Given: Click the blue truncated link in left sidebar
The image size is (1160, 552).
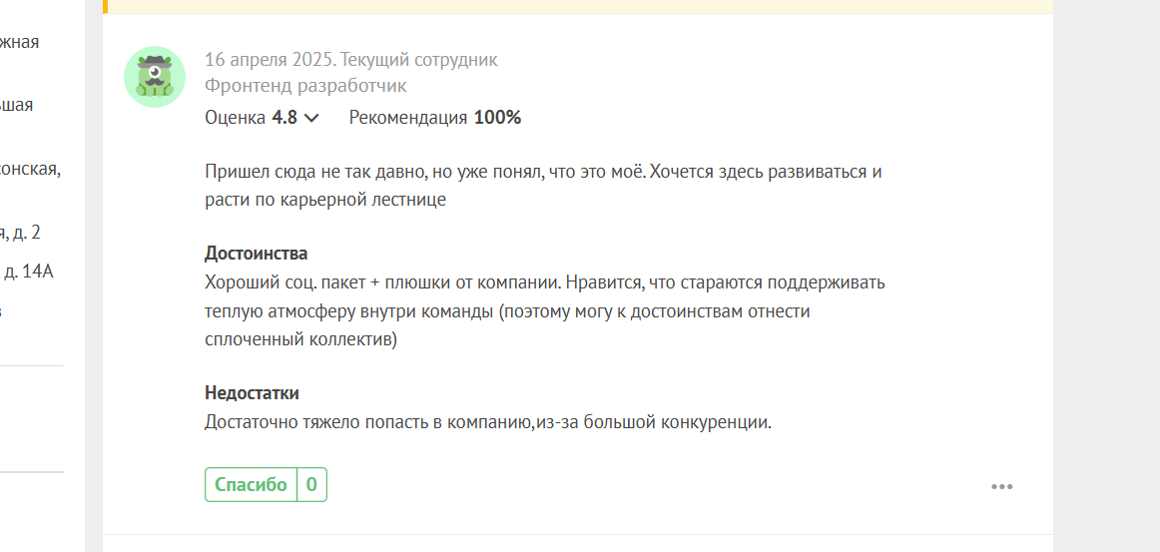Looking at the screenshot, I should (1, 310).
